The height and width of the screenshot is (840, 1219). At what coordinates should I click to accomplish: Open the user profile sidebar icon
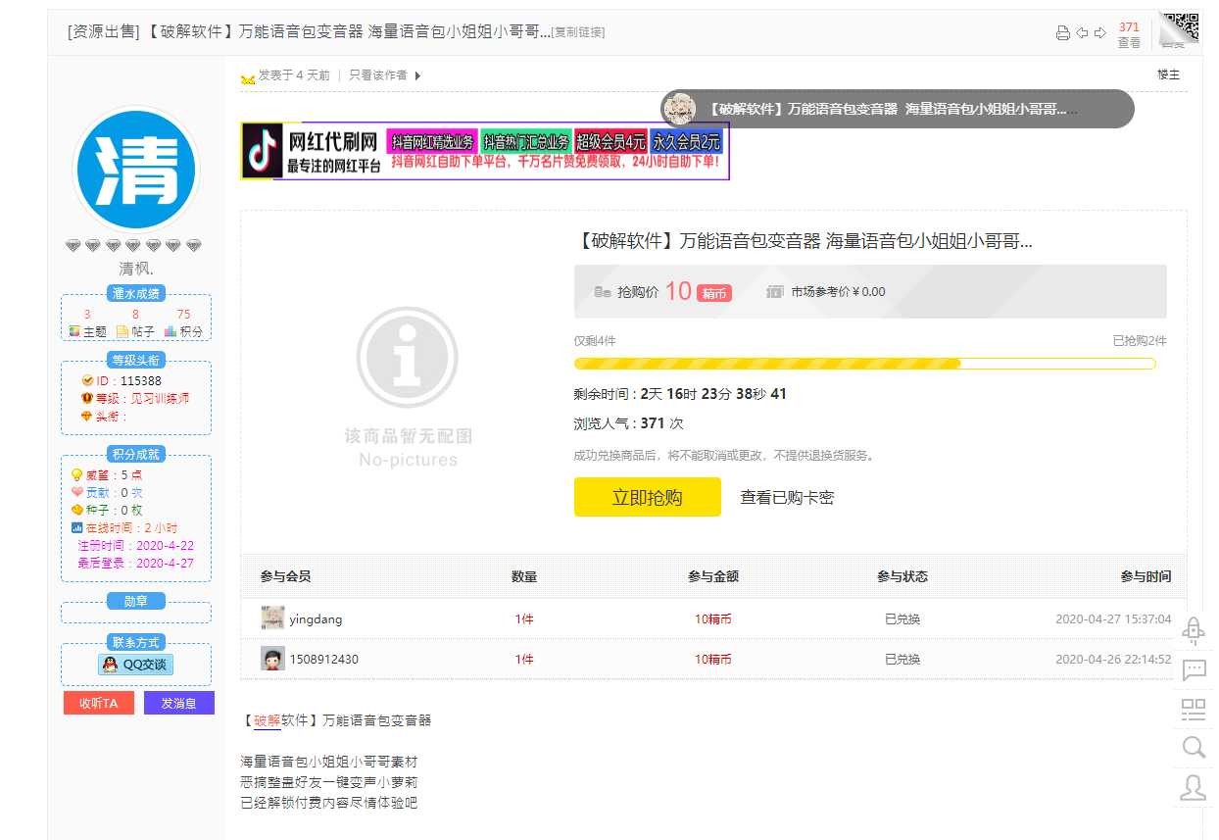click(1194, 787)
